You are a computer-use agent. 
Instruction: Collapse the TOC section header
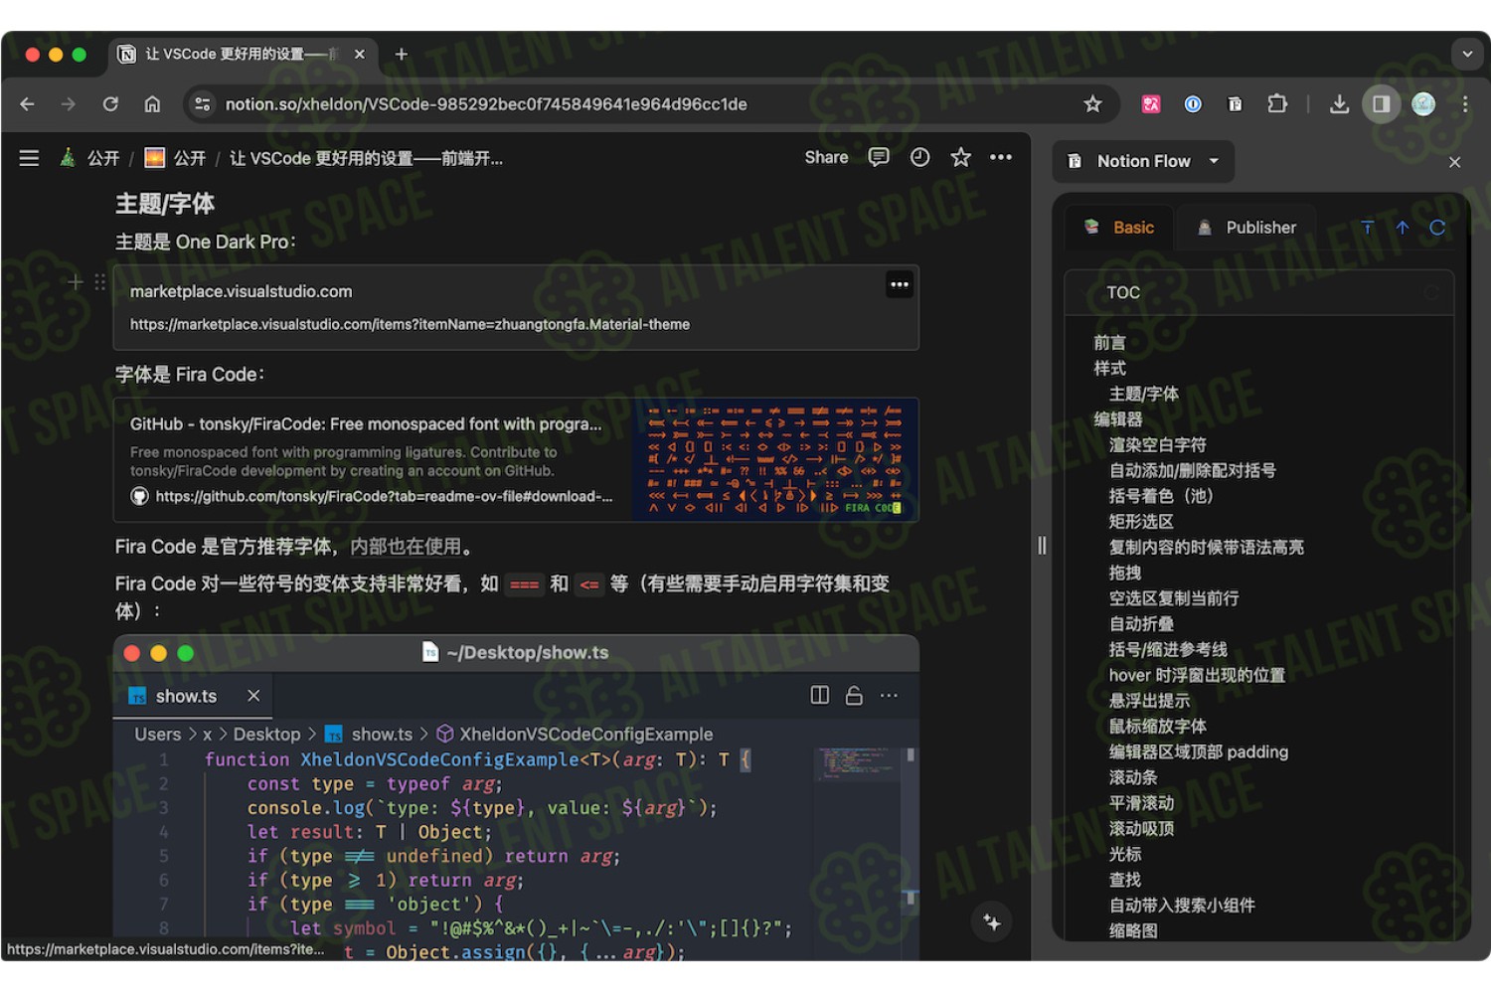click(x=1259, y=292)
